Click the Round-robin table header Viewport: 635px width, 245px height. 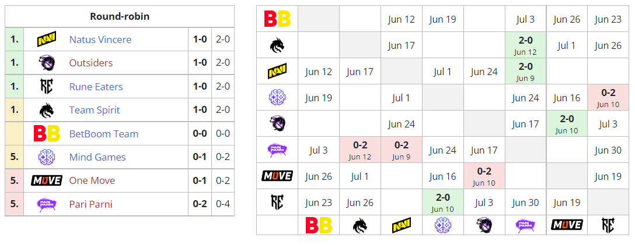pos(120,16)
